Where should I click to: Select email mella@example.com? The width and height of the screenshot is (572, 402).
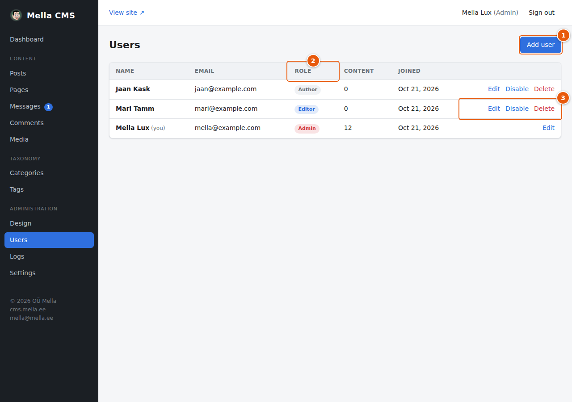227,128
